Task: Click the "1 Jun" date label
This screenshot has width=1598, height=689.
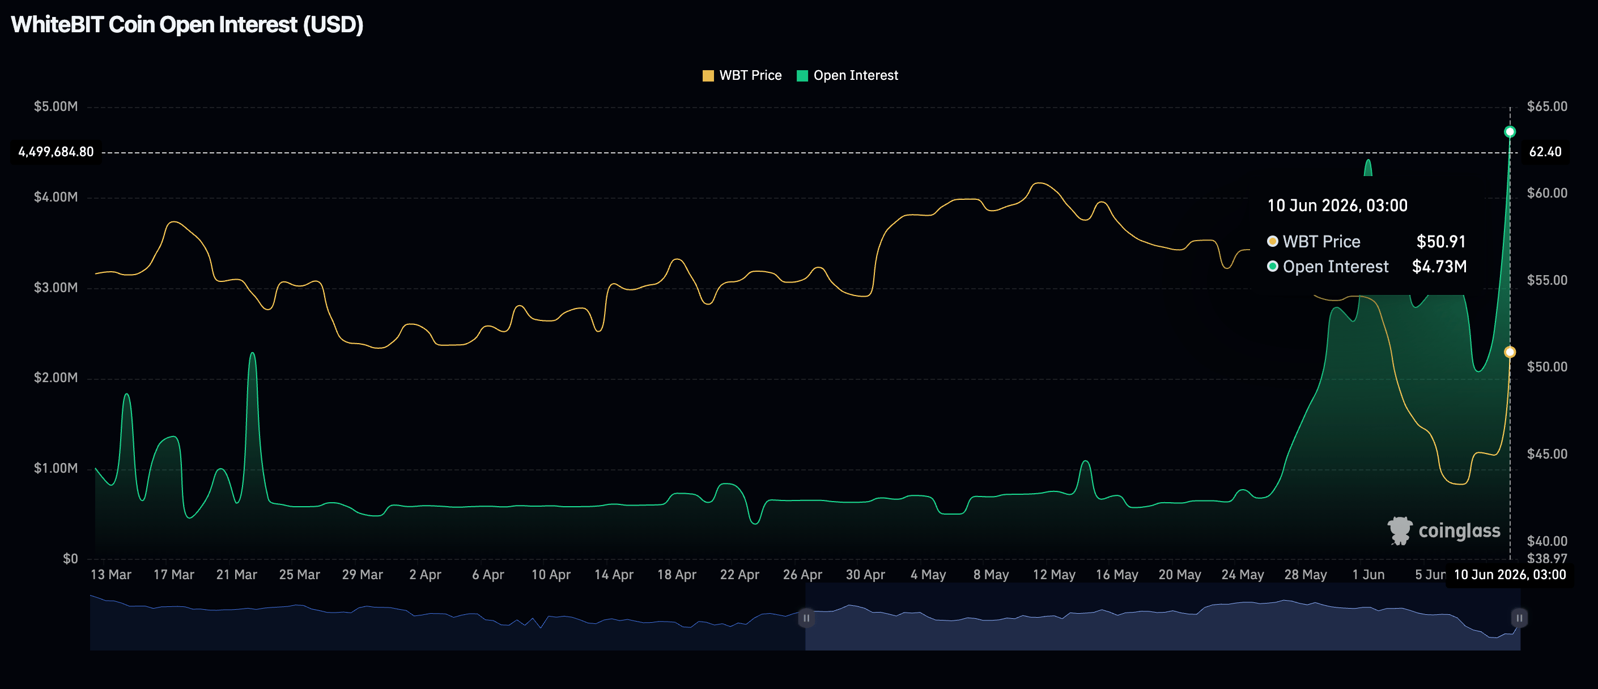Action: (x=1368, y=575)
